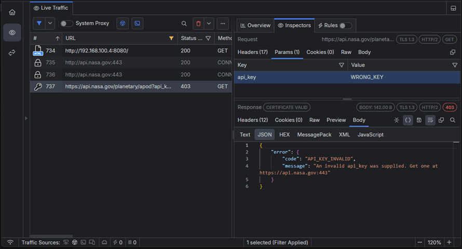
Task: Click the orange filter icon in URL column
Action: coord(171,38)
